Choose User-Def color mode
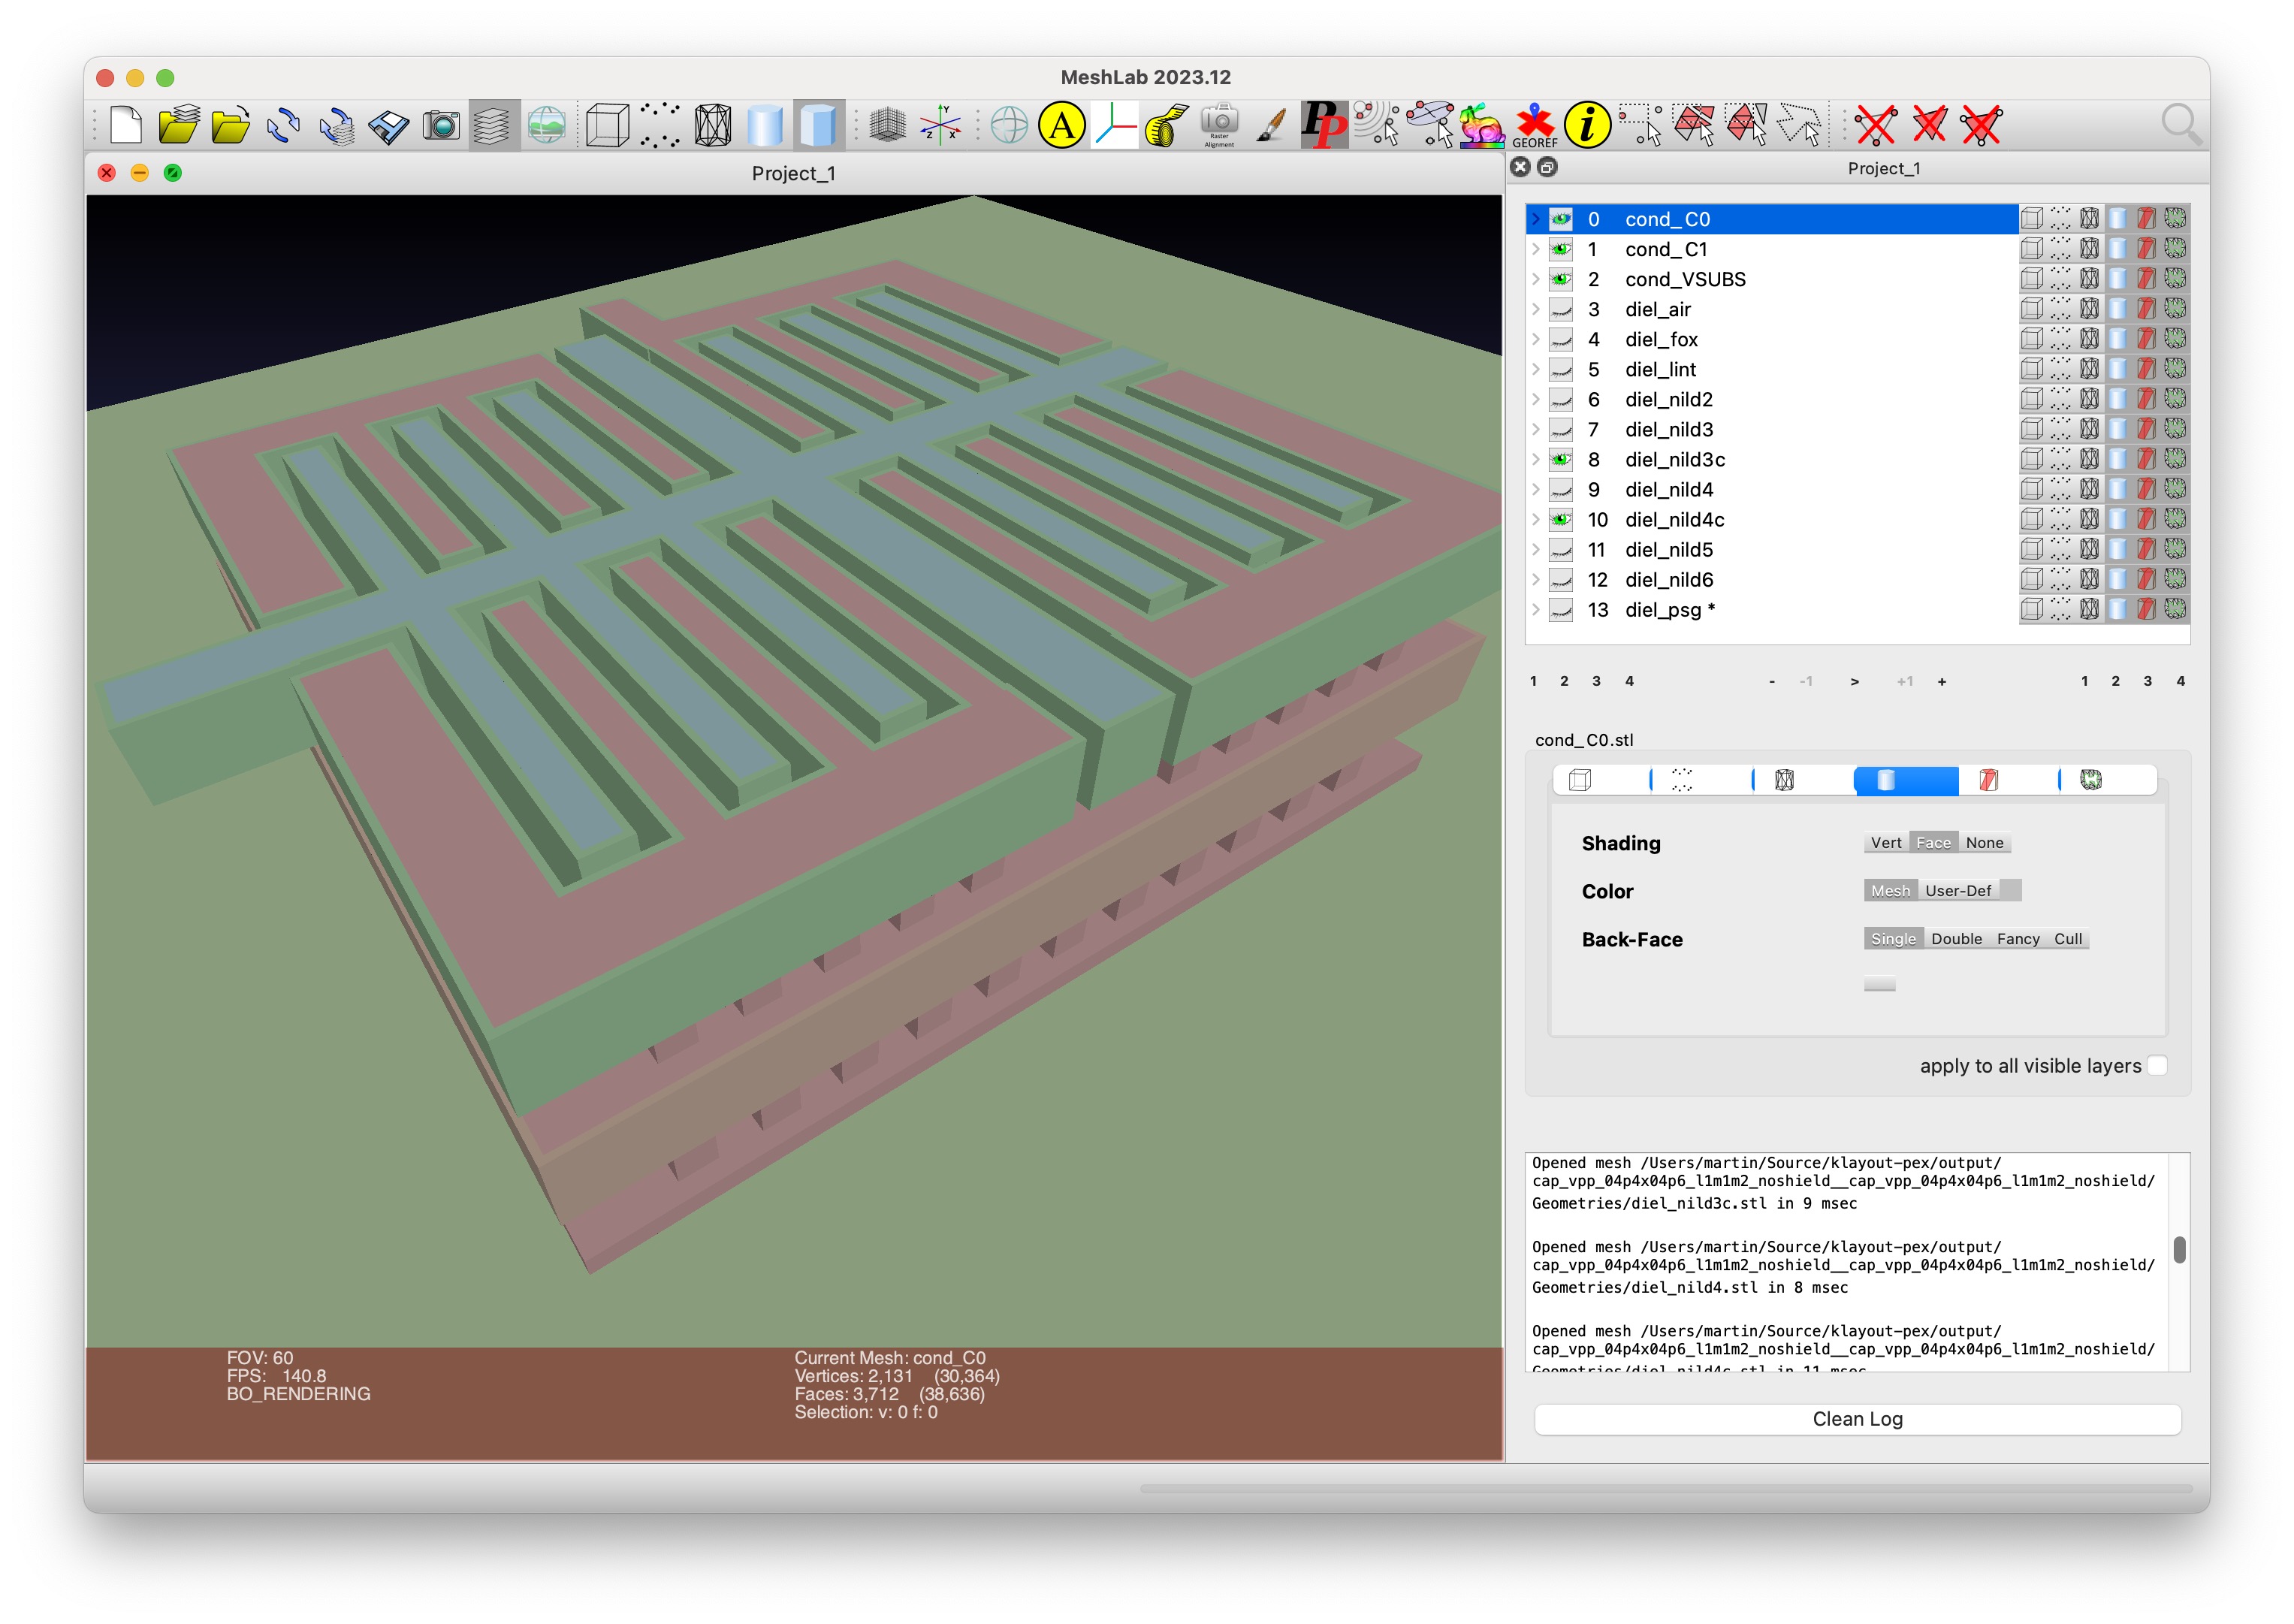Viewport: 2294px width, 1624px height. coord(1958,890)
